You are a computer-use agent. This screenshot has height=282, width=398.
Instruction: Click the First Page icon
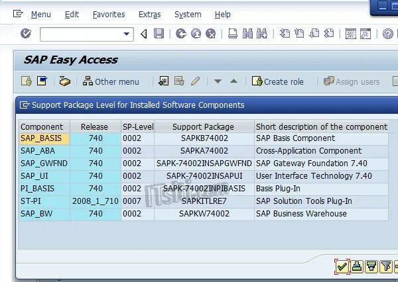click(285, 34)
